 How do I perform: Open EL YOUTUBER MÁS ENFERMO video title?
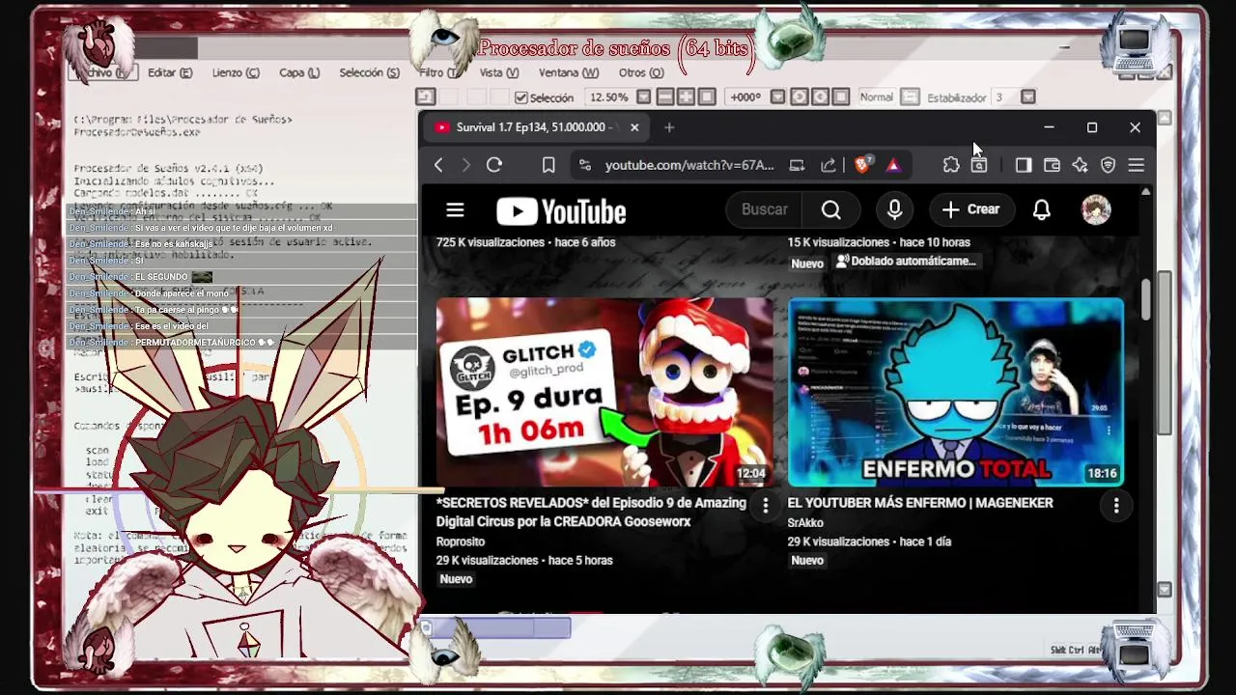pyautogui.click(x=920, y=503)
